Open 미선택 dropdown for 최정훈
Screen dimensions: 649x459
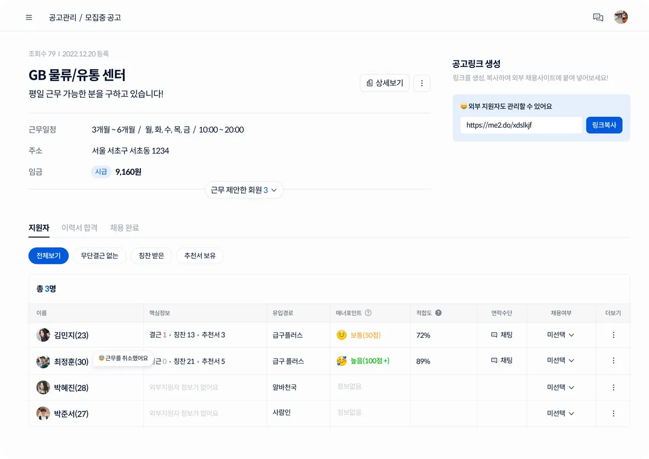(560, 360)
